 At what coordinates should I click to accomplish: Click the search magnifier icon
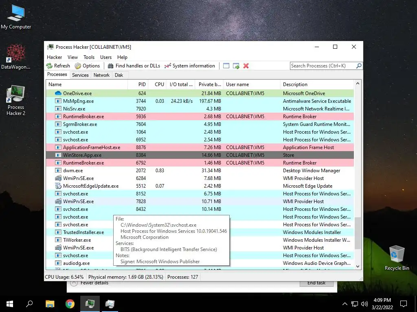point(359,65)
